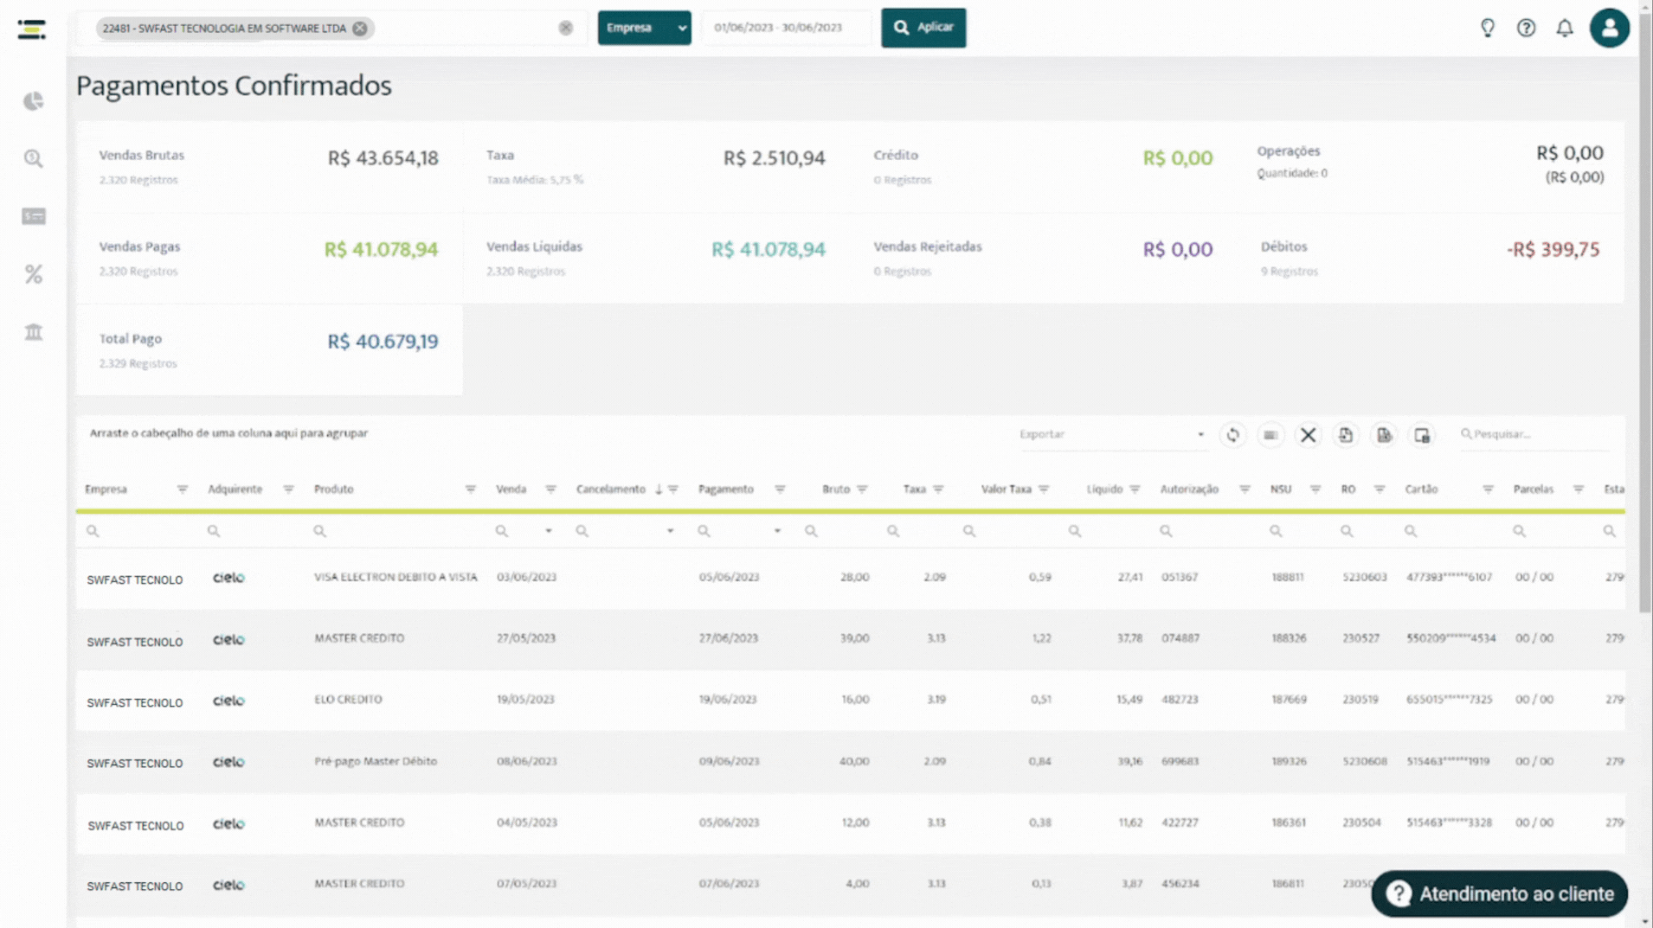
Task: Click the R$ 2.510,94 Taxa value
Action: [x=774, y=158]
